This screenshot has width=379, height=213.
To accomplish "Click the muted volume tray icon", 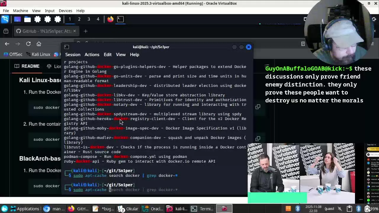I will (340, 209).
